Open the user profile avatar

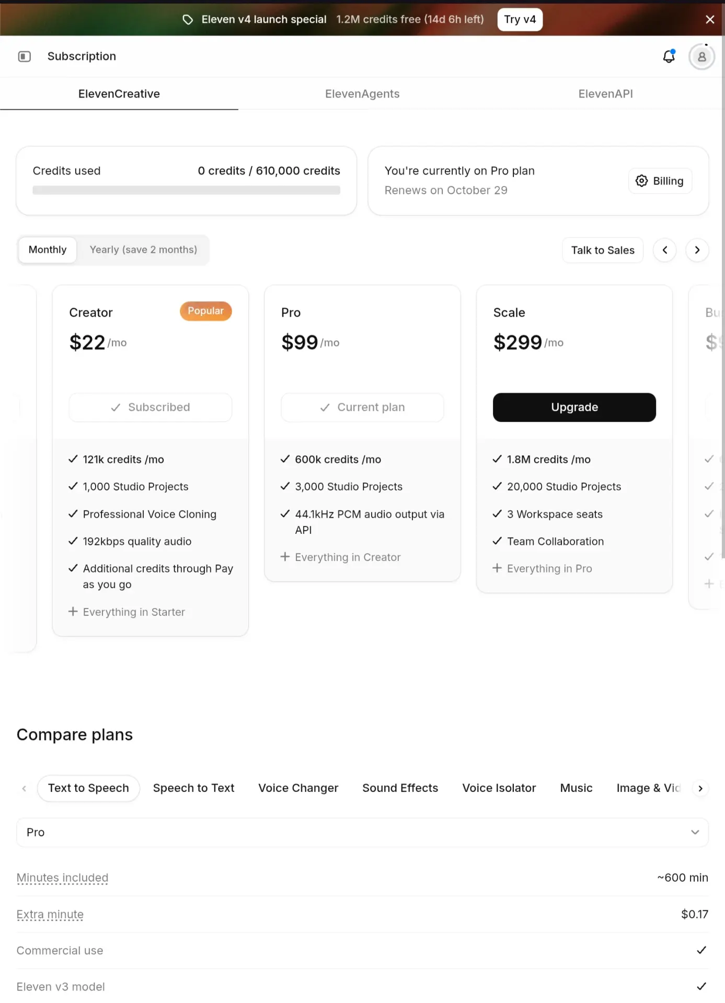[x=701, y=56]
